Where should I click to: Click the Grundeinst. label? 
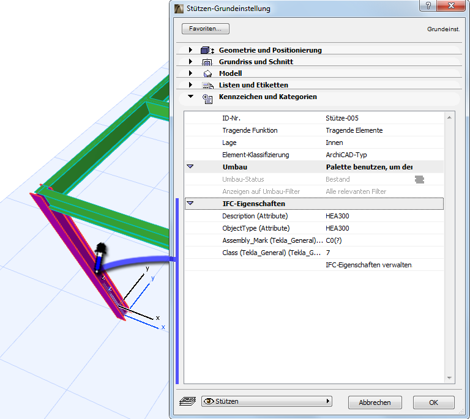tap(443, 29)
